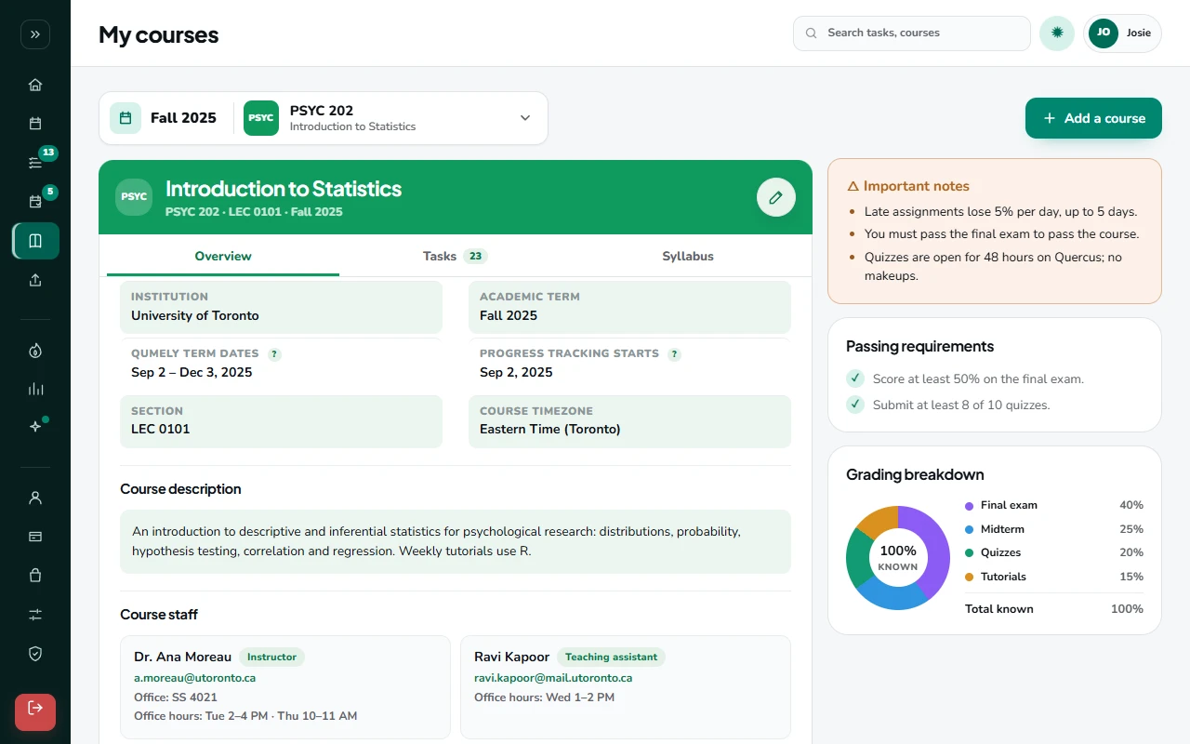Click the Search tasks, courses field
This screenshot has height=744, width=1190.
[912, 33]
